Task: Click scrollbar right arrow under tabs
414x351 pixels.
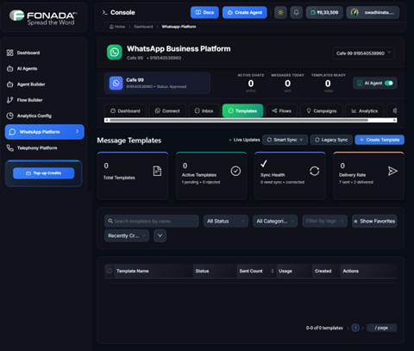Action: pyautogui.click(x=394, y=120)
